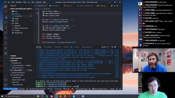This screenshot has width=175, height=98.
Task: Split the terminal panel
Action: pyautogui.click(x=112, y=47)
